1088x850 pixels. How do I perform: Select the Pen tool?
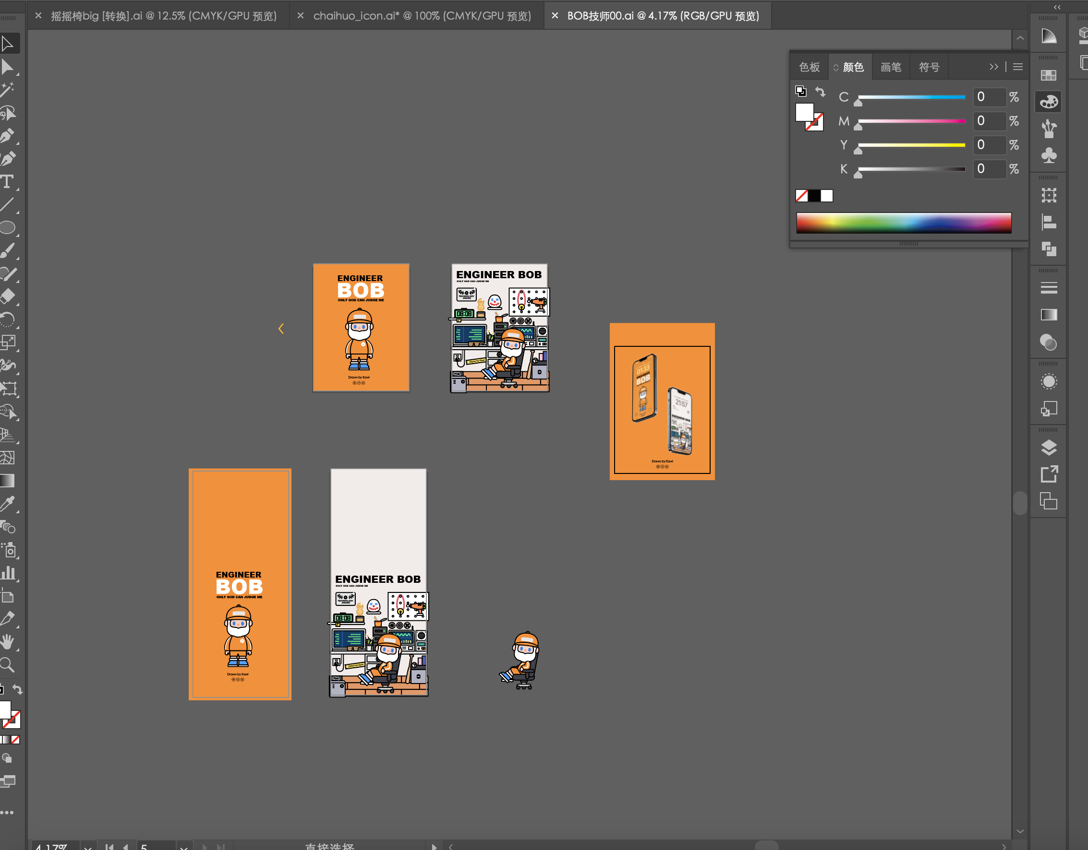(8, 135)
